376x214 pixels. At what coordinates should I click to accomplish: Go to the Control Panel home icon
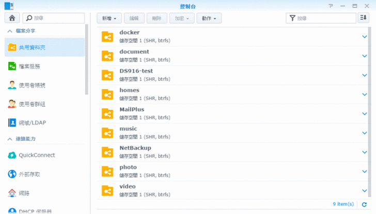click(x=12, y=18)
